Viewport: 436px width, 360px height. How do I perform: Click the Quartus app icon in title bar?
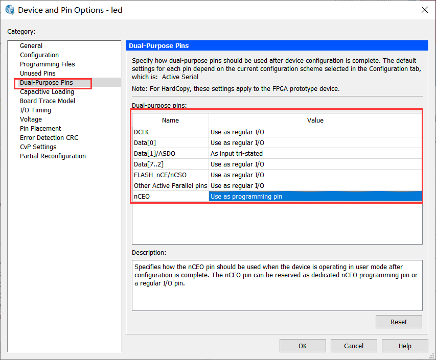[10, 10]
